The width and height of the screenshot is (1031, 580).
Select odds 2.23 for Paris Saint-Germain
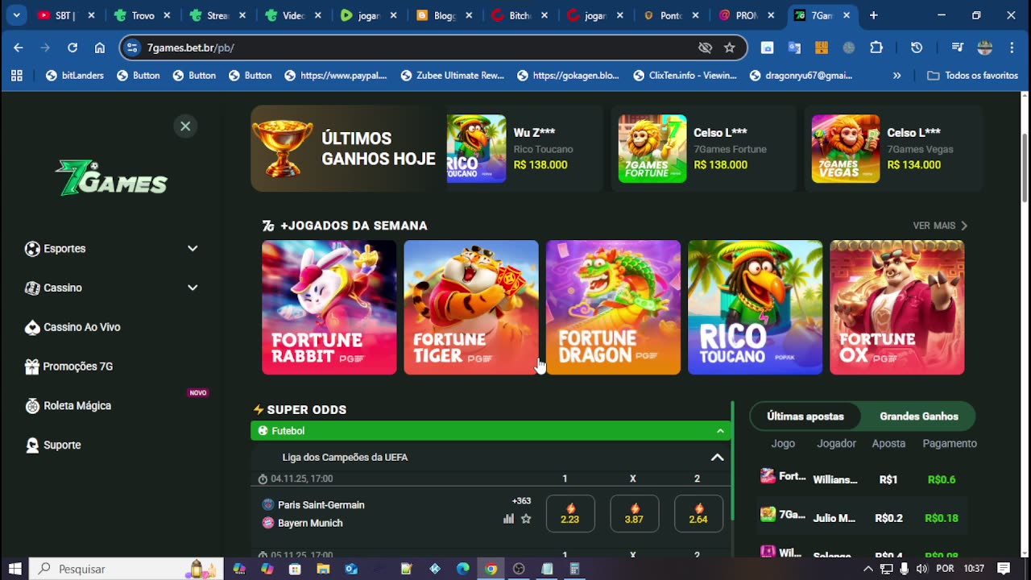pyautogui.click(x=570, y=513)
